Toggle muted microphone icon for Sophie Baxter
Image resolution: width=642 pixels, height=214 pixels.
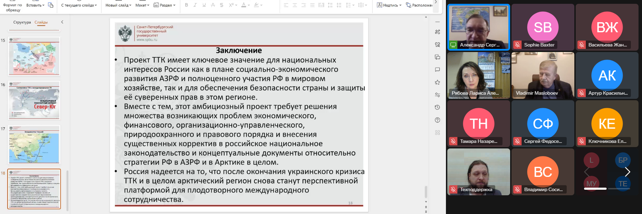point(517,45)
